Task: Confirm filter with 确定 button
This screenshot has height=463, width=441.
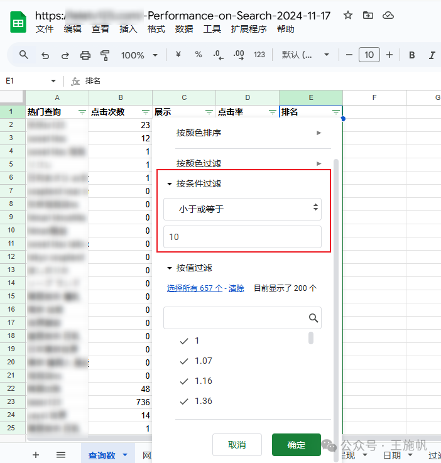Action: coord(297,445)
